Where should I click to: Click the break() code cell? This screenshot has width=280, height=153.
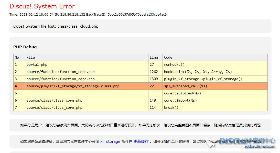(215, 107)
